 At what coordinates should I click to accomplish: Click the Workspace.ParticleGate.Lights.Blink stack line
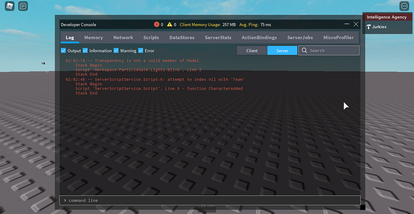click(138, 70)
